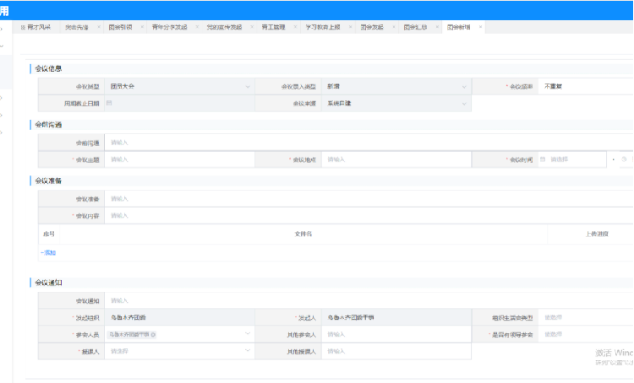Click calendar icon in 会议时间 field
This screenshot has width=634, height=383.
coord(542,159)
